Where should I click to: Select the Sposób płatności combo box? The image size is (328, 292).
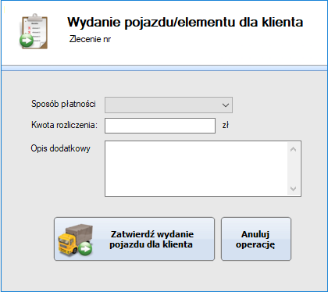tap(169, 105)
